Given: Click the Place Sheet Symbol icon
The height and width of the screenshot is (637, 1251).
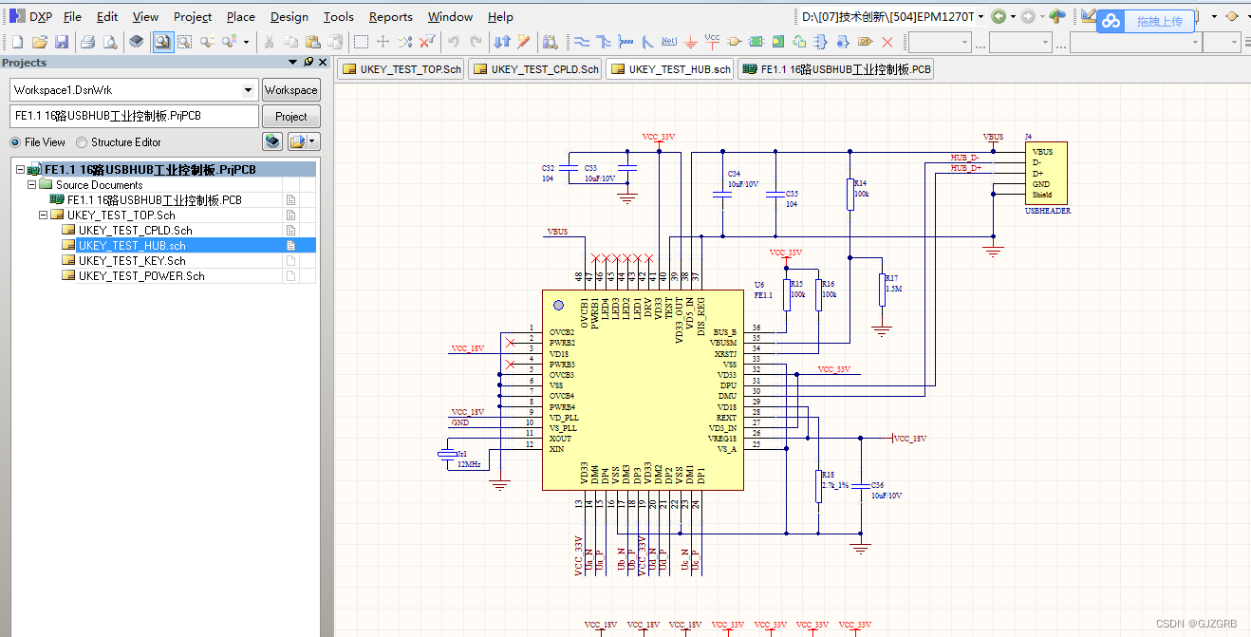Looking at the screenshot, I should 757,41.
